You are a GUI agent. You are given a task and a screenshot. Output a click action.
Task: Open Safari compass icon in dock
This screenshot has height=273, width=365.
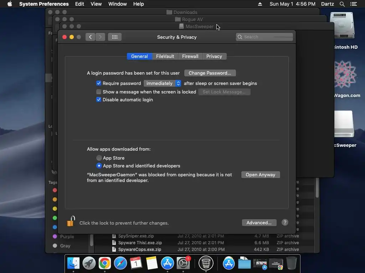tap(120, 263)
